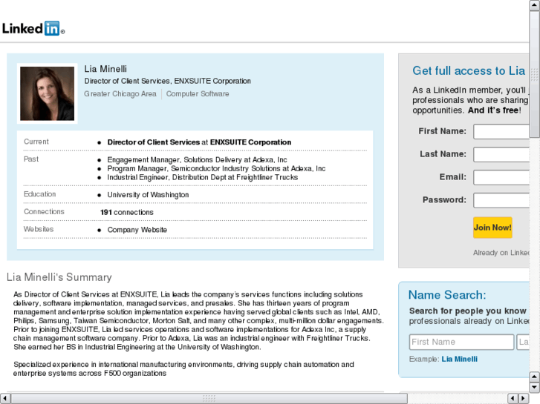Focus the Last Name signup field
Image resolution: width=540 pixels, height=404 pixels.
[501, 154]
